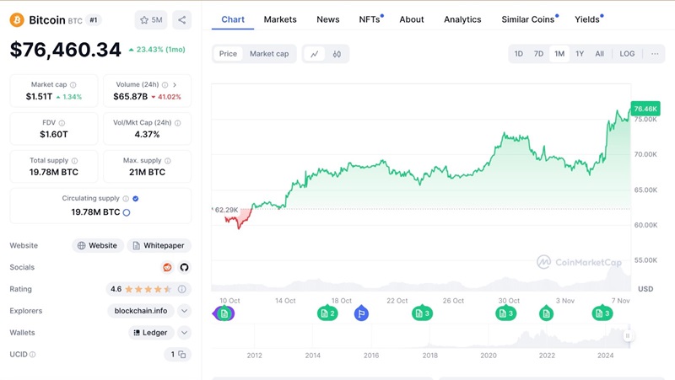This screenshot has width=675, height=380.
Task: Click the 76.46K current price label
Action: pos(645,109)
